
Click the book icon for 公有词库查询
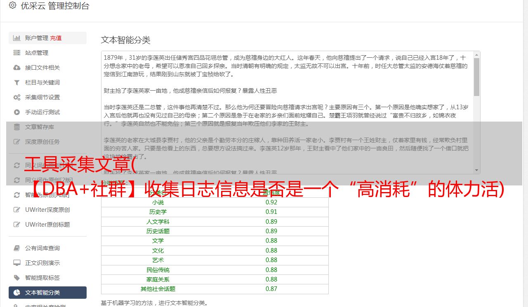tap(17, 248)
